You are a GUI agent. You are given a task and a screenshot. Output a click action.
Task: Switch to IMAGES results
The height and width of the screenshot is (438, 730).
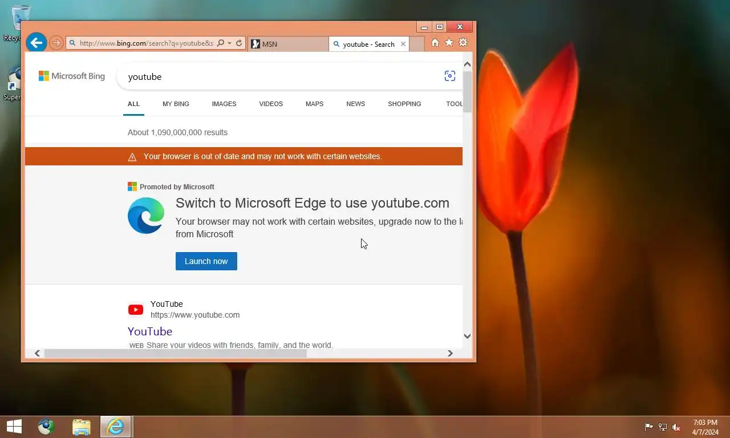click(224, 104)
